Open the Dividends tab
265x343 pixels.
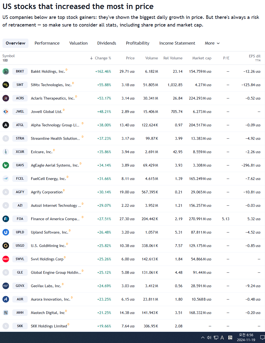[x=107, y=43]
